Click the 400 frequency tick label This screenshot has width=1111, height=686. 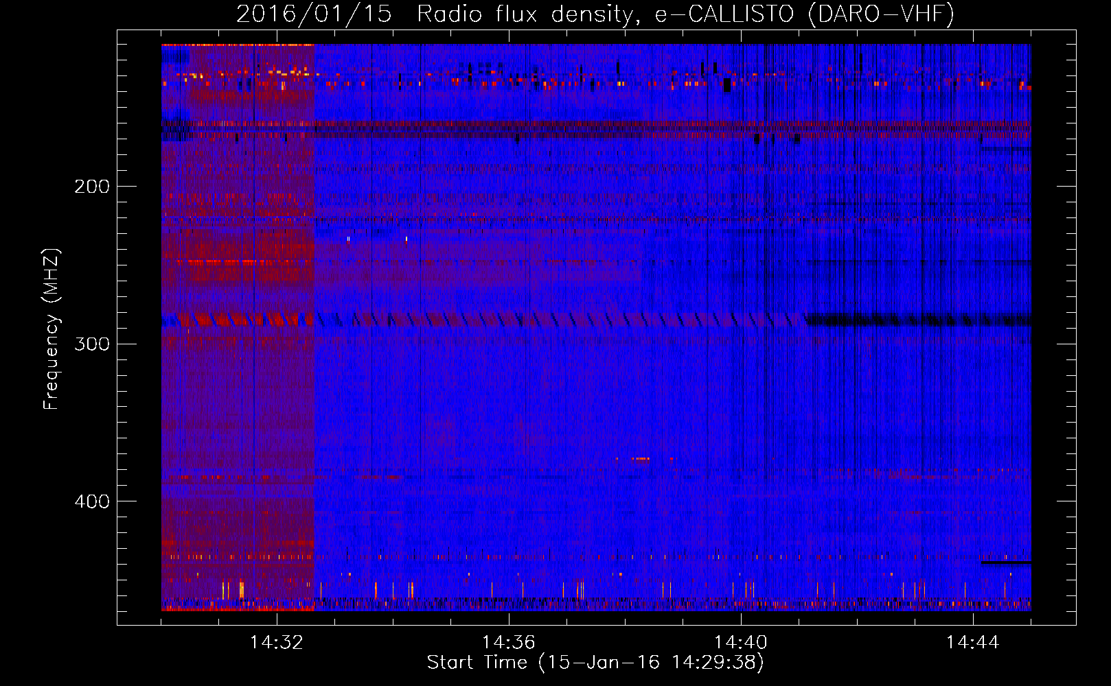pos(92,501)
